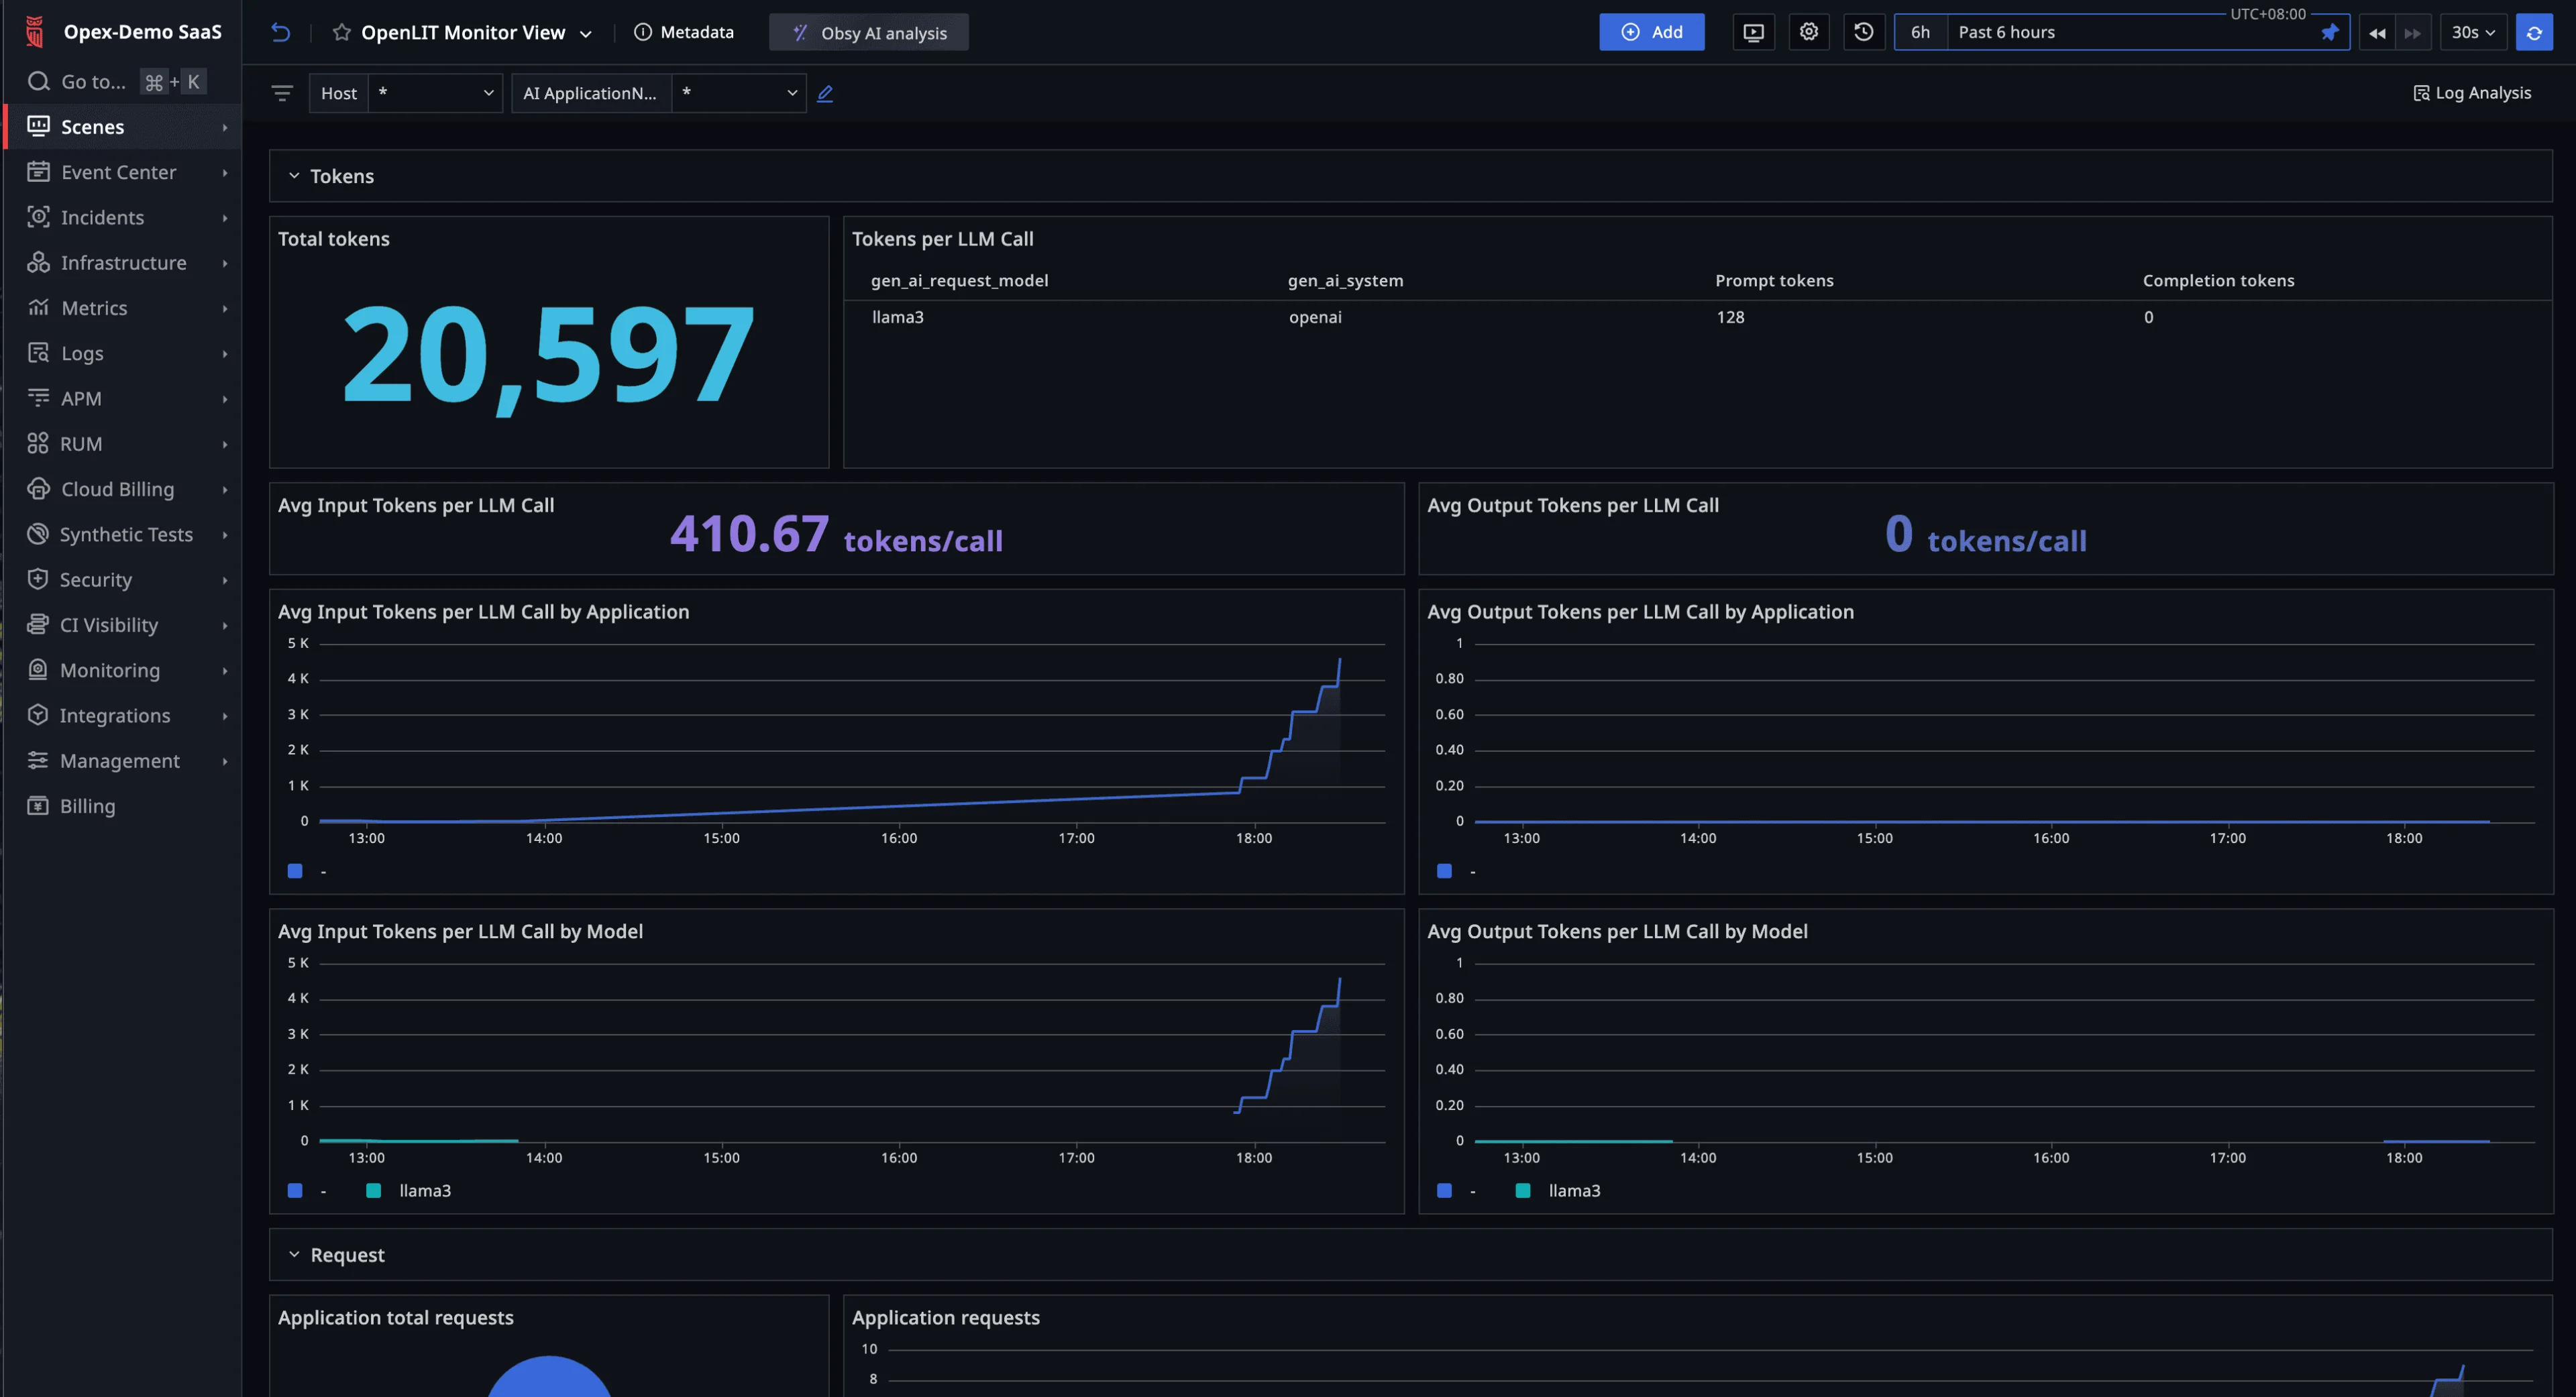Open the Host value dropdown
Image resolution: width=2576 pixels, height=1397 pixels.
[435, 93]
